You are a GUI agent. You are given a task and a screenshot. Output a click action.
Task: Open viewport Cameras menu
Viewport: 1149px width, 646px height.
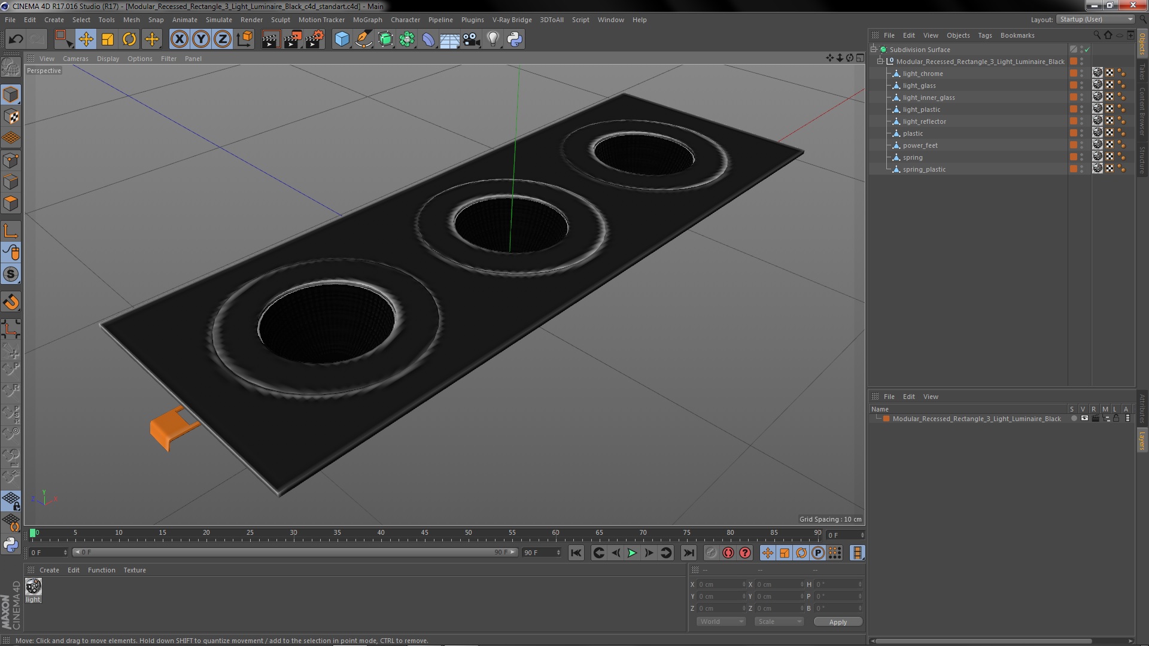tap(75, 59)
